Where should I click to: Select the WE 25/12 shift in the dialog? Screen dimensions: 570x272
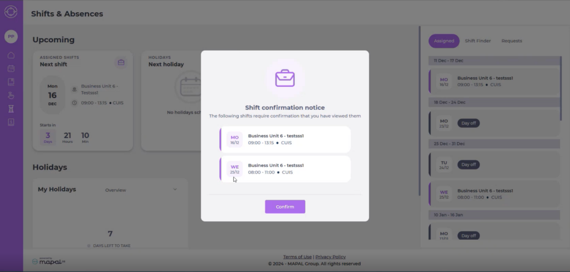point(285,169)
